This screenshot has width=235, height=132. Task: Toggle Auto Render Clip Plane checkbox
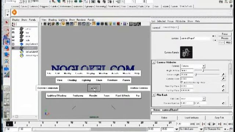tap(181, 82)
